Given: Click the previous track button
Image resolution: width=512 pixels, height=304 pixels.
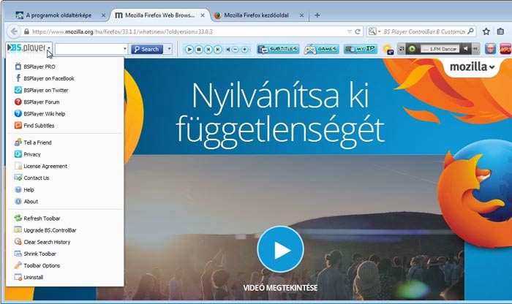Looking at the screenshot, I should [x=208, y=49].
